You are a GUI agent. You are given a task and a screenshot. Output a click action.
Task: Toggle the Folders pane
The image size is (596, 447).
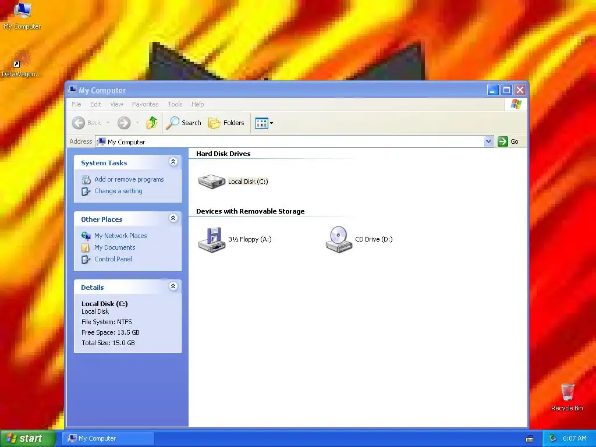pos(226,123)
